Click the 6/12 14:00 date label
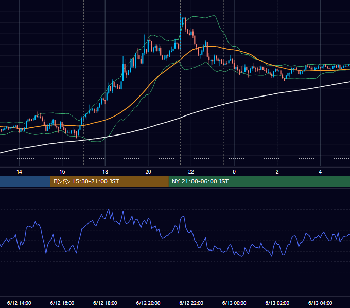 pyautogui.click(x=19, y=303)
